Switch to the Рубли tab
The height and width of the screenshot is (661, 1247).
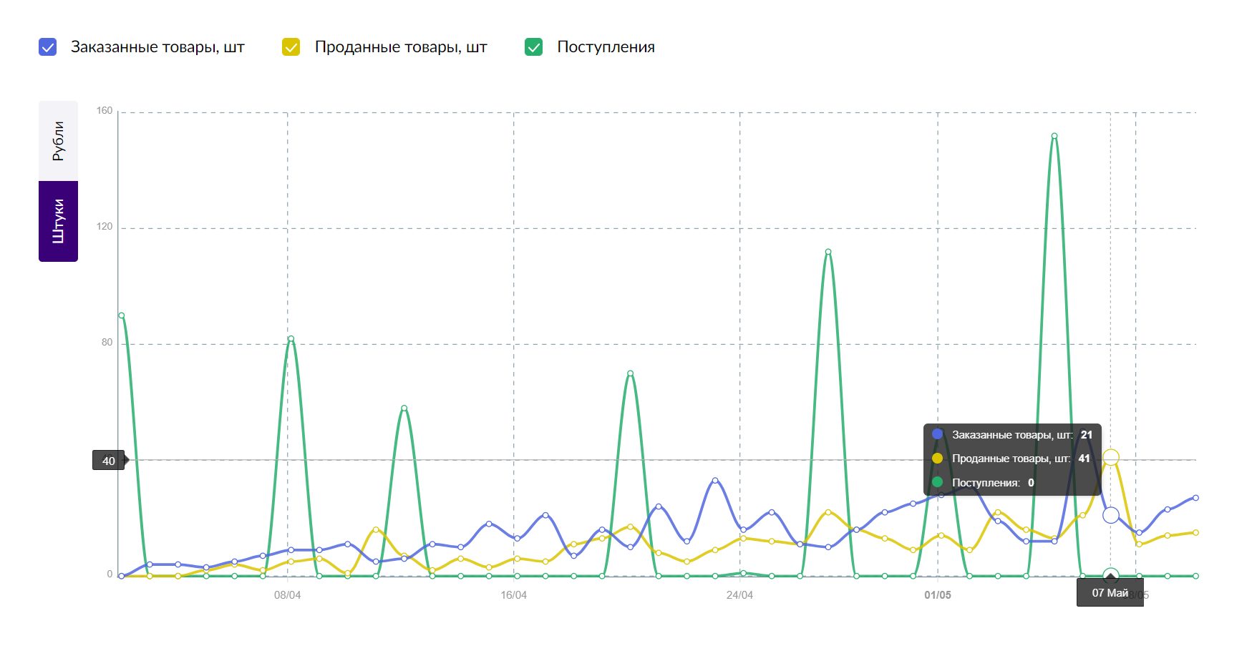pos(58,141)
